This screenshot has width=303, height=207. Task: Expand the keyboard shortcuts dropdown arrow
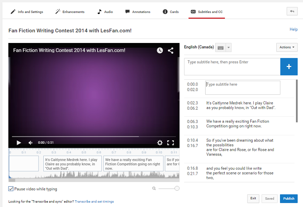click(x=229, y=47)
